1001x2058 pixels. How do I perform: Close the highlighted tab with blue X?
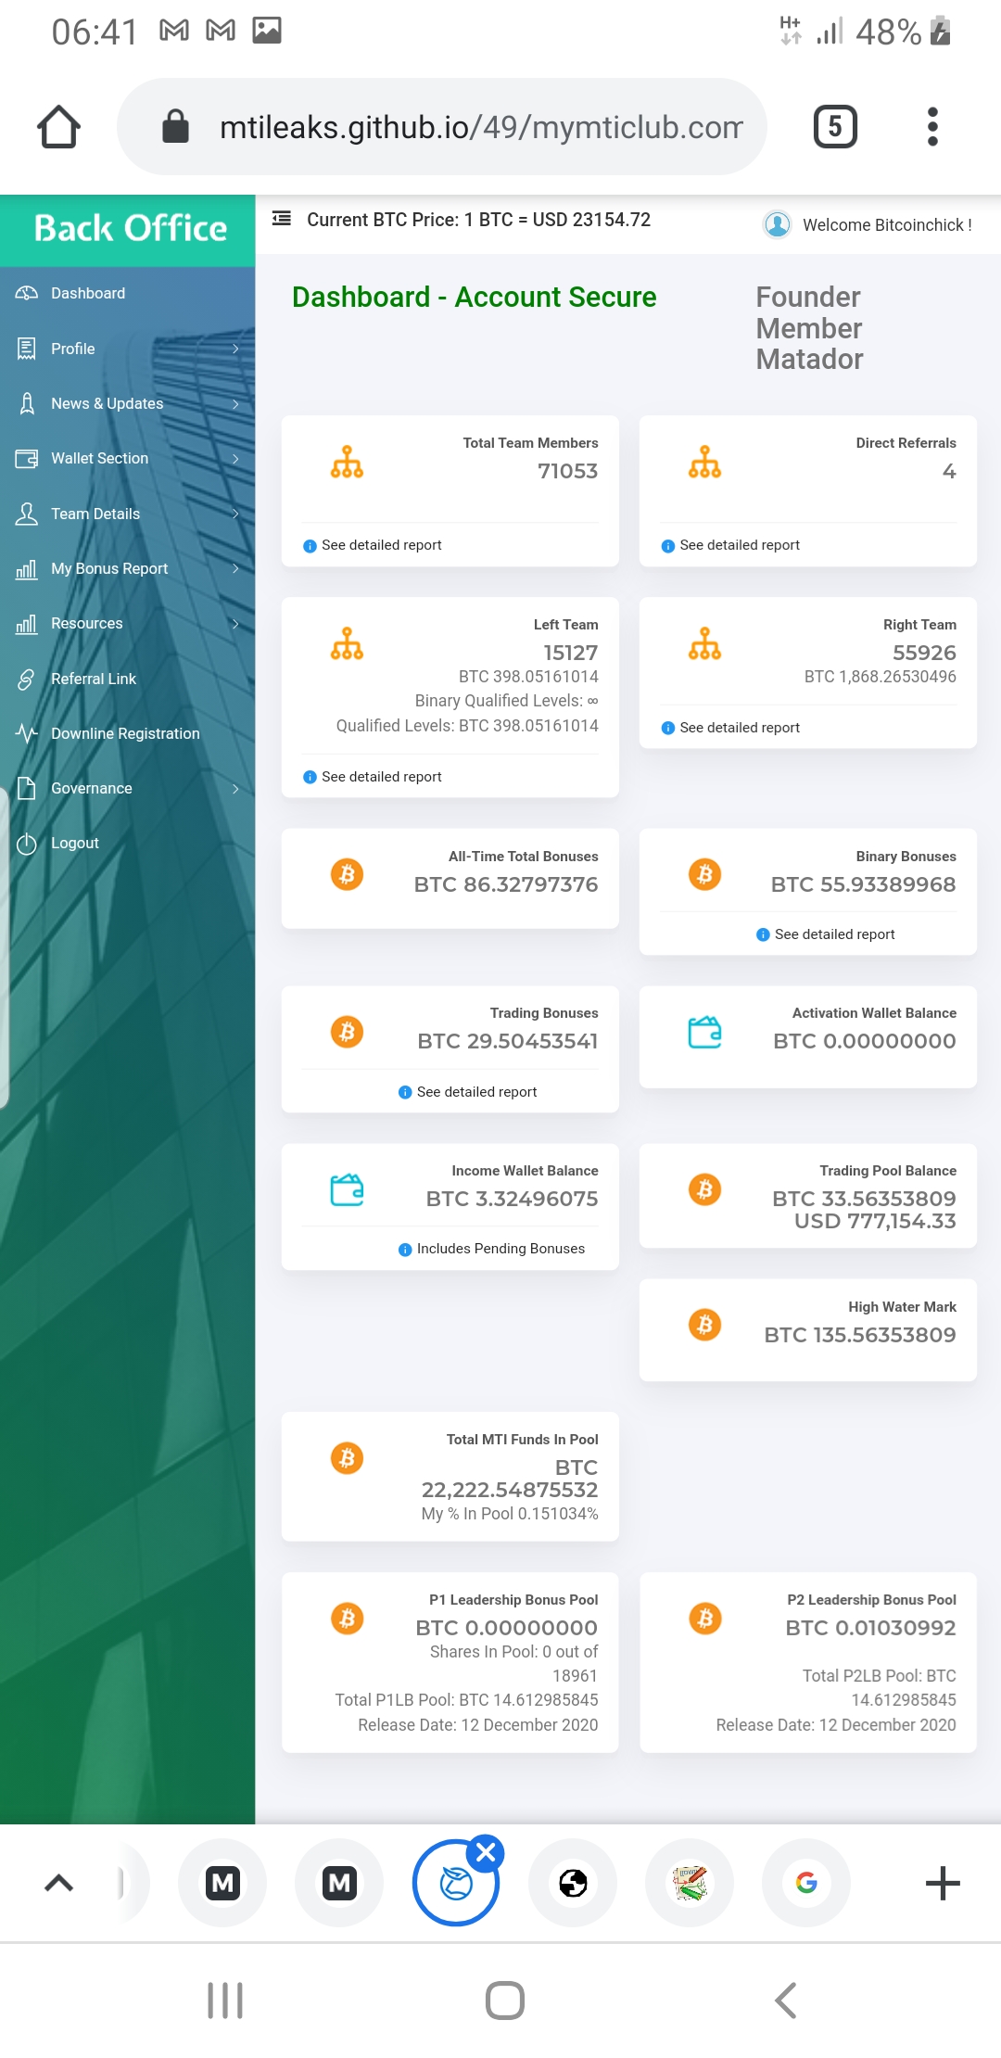pos(486,1853)
